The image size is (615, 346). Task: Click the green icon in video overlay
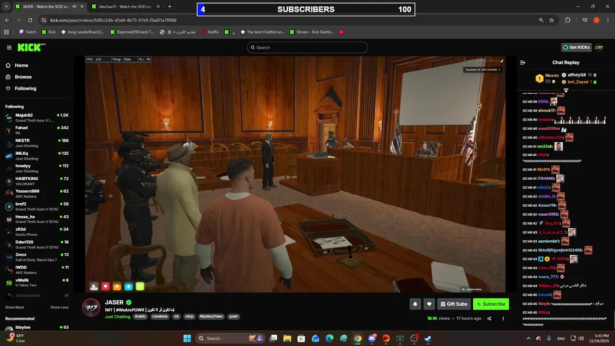[140, 286]
